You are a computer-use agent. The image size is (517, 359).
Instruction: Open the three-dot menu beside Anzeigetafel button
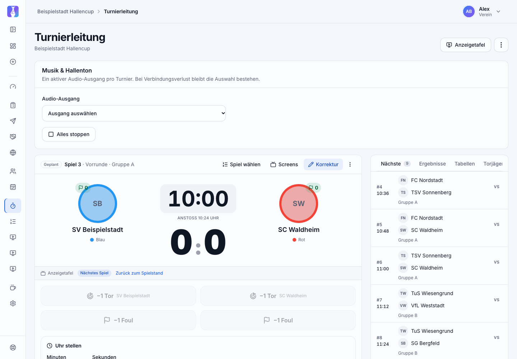(x=501, y=45)
